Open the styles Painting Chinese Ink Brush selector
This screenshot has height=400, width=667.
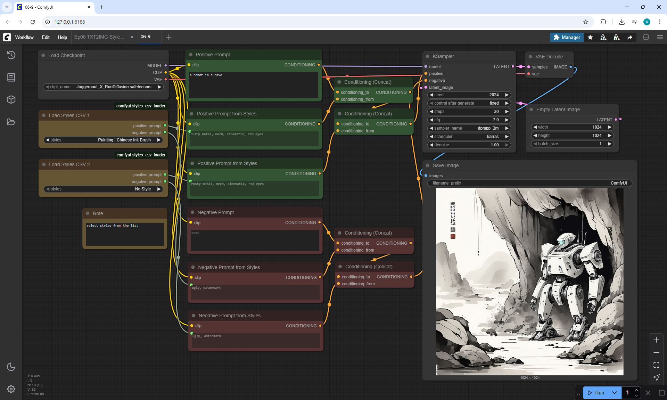click(104, 140)
